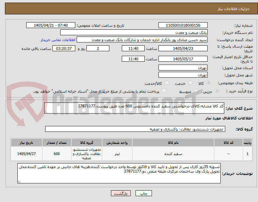Image resolution: width=258 pixels, height=202 pixels.
Task: Click the resize handle of buyer notes box
Action: tap(19, 181)
